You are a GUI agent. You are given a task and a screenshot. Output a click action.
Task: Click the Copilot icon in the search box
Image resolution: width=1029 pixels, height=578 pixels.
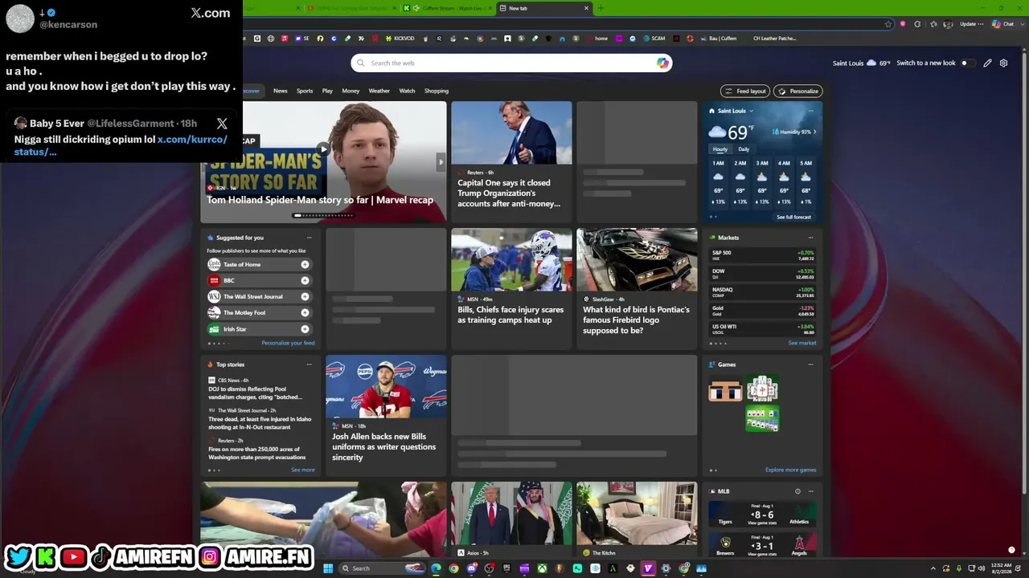[662, 63]
